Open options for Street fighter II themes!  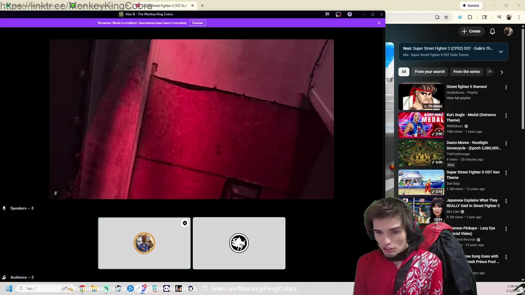tap(506, 87)
